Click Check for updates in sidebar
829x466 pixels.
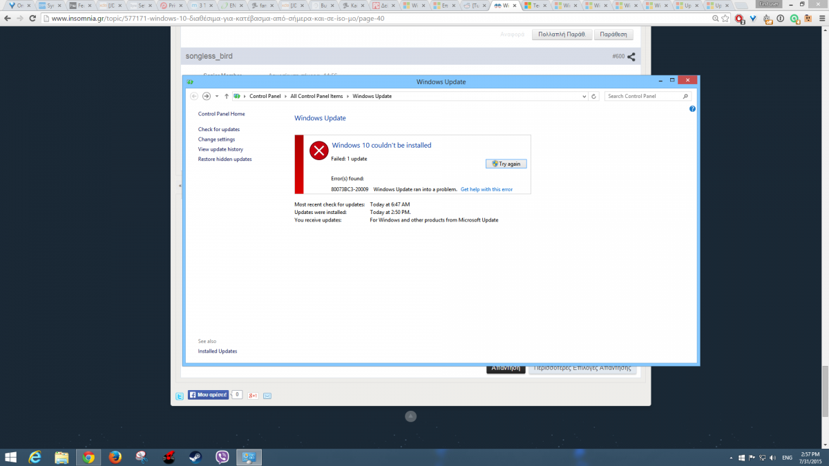pyautogui.click(x=219, y=130)
